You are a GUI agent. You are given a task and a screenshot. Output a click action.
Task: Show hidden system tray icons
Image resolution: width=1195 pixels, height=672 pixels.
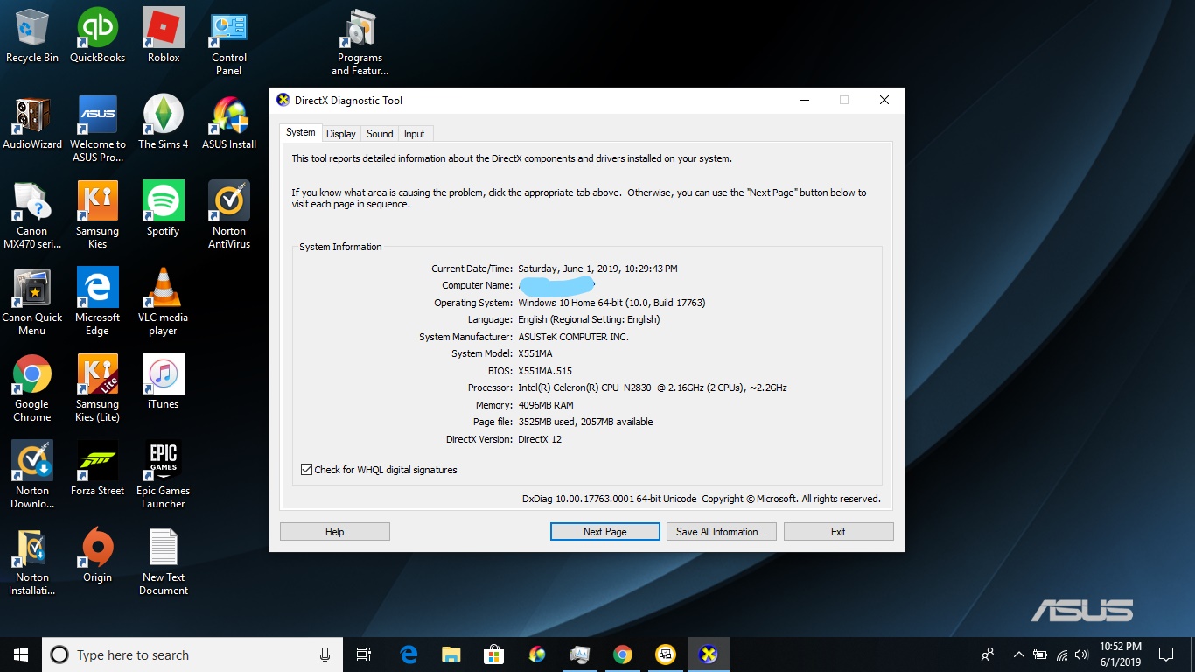[1018, 654]
